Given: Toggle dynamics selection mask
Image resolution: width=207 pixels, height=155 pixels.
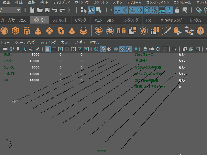Looking at the screenshot, I should (x=155, y=10).
